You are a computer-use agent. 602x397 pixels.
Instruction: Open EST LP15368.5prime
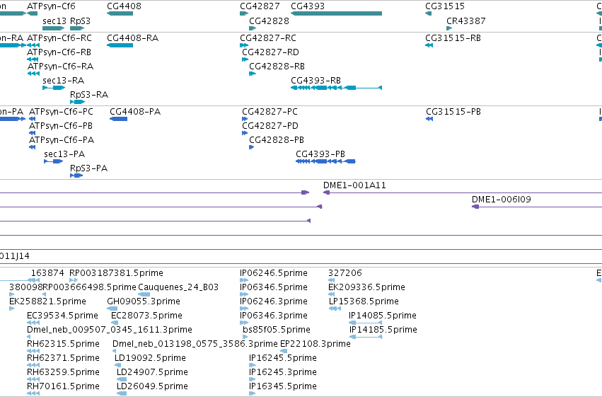(x=364, y=301)
